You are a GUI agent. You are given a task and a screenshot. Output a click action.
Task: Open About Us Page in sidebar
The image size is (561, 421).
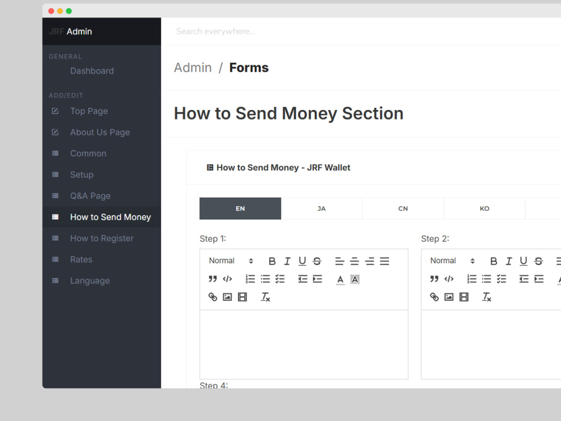[x=102, y=132]
